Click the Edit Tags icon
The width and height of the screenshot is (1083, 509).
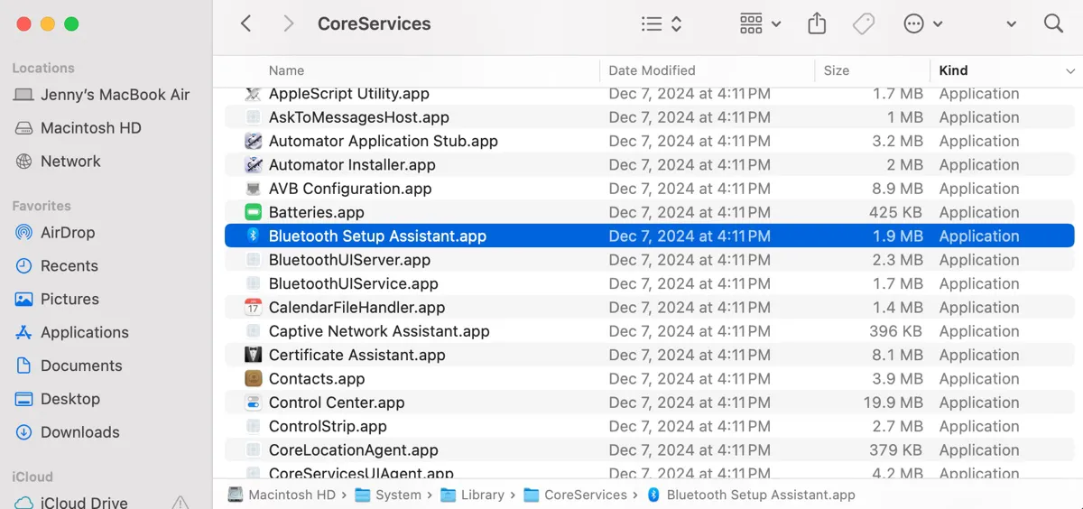pos(864,24)
